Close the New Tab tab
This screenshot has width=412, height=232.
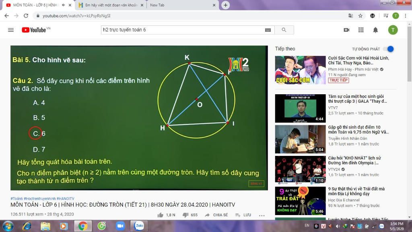click(x=214, y=5)
